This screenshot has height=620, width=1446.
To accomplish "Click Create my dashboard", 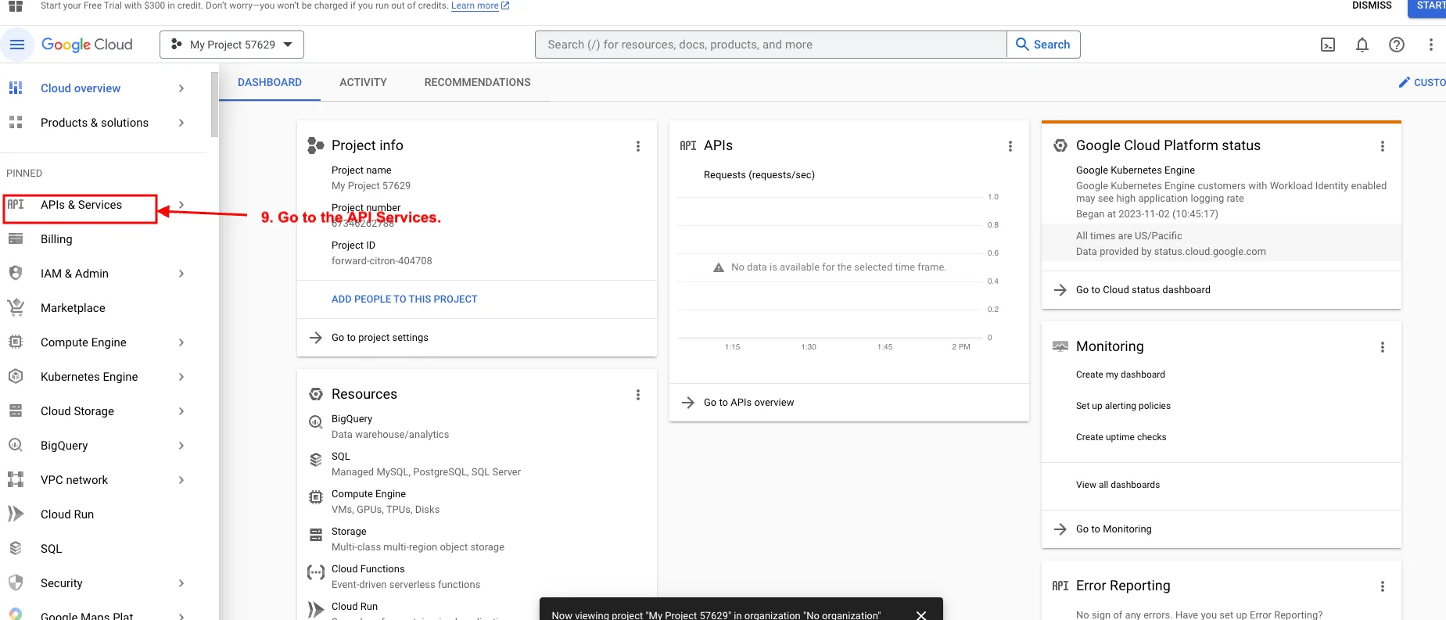I will 1121,375.
